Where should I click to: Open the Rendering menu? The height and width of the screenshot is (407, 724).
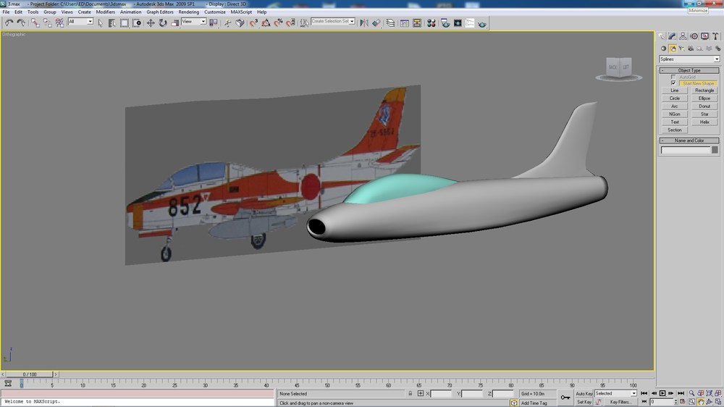click(x=188, y=12)
